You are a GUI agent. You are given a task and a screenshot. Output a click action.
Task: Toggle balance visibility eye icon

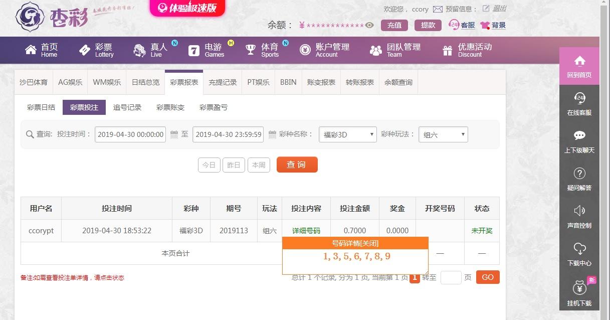click(369, 25)
